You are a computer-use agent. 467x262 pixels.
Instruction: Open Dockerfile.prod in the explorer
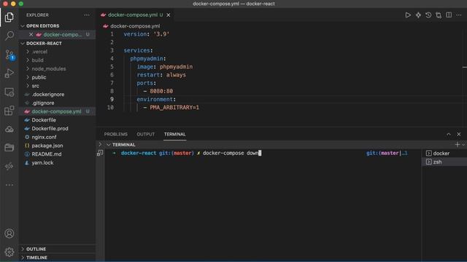[50, 129]
